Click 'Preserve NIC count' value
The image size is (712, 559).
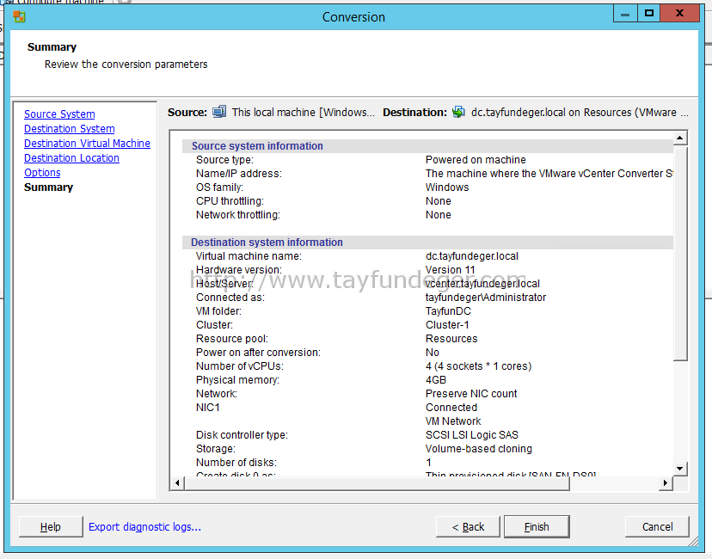coord(471,394)
